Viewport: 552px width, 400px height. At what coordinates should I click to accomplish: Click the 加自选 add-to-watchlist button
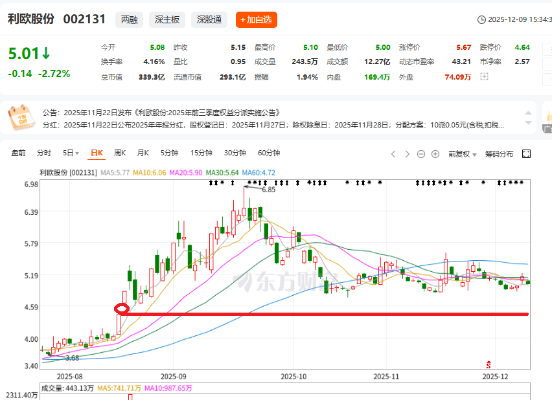pyautogui.click(x=257, y=19)
